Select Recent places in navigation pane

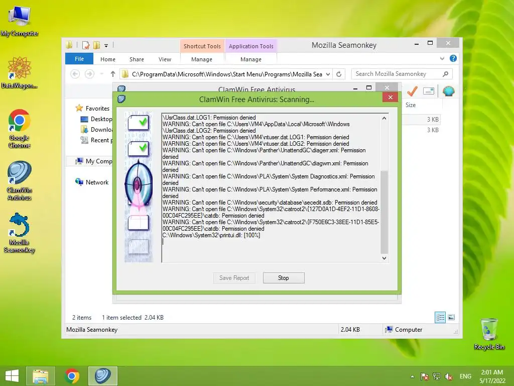(x=101, y=140)
